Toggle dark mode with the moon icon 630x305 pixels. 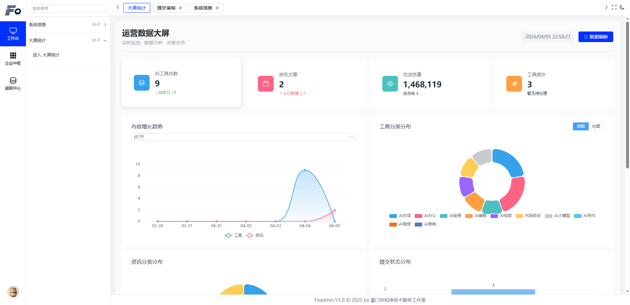pyautogui.click(x=622, y=7)
